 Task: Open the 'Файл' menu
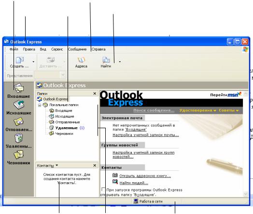14,49
